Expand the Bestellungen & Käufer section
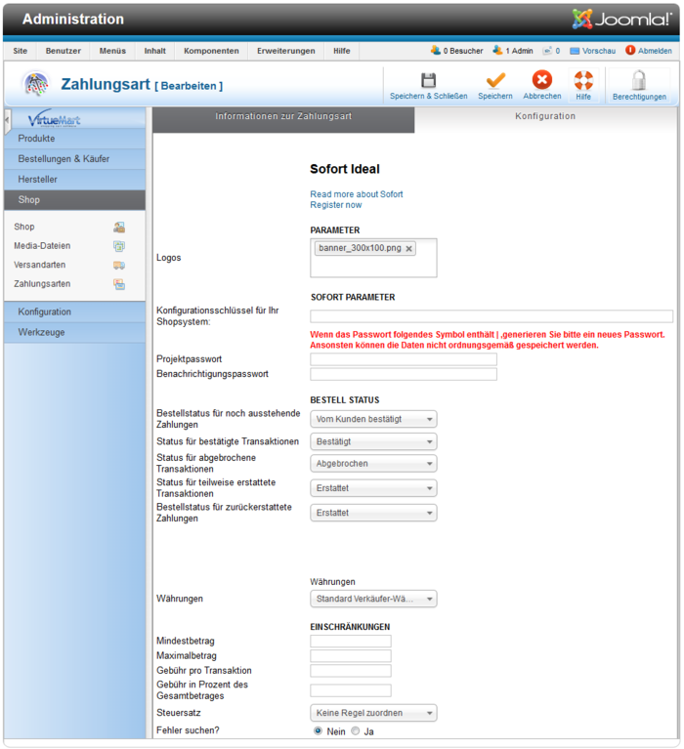Screen dimensions: 684x749 click(x=74, y=159)
